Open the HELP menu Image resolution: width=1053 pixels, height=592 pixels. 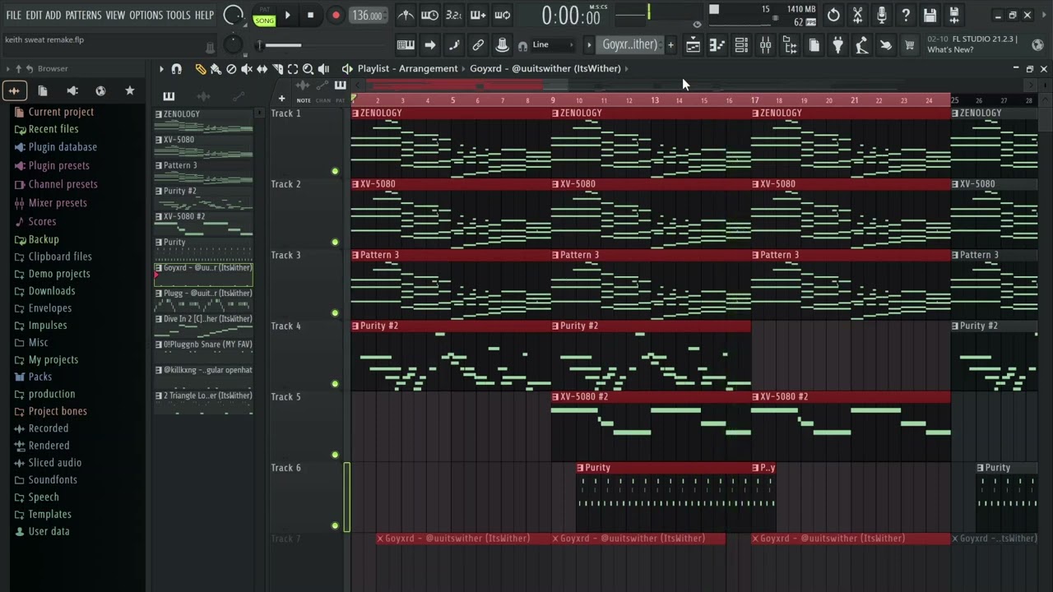(204, 15)
